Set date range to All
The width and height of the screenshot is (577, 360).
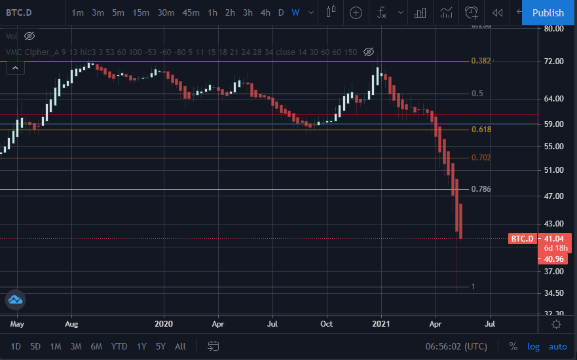pos(180,346)
